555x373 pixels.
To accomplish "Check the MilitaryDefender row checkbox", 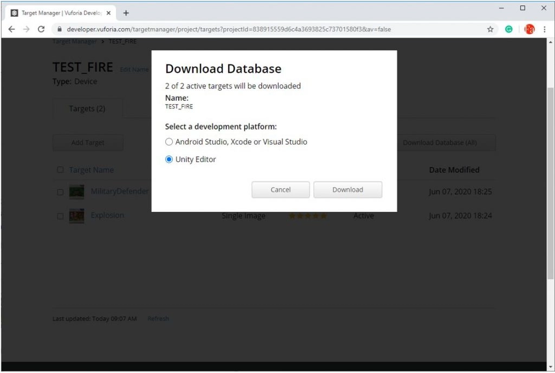I will [x=60, y=192].
